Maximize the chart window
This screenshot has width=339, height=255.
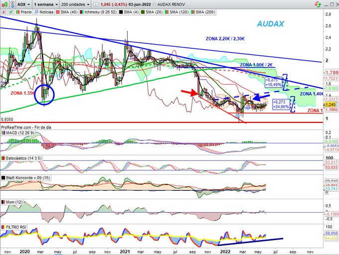[332, 4]
